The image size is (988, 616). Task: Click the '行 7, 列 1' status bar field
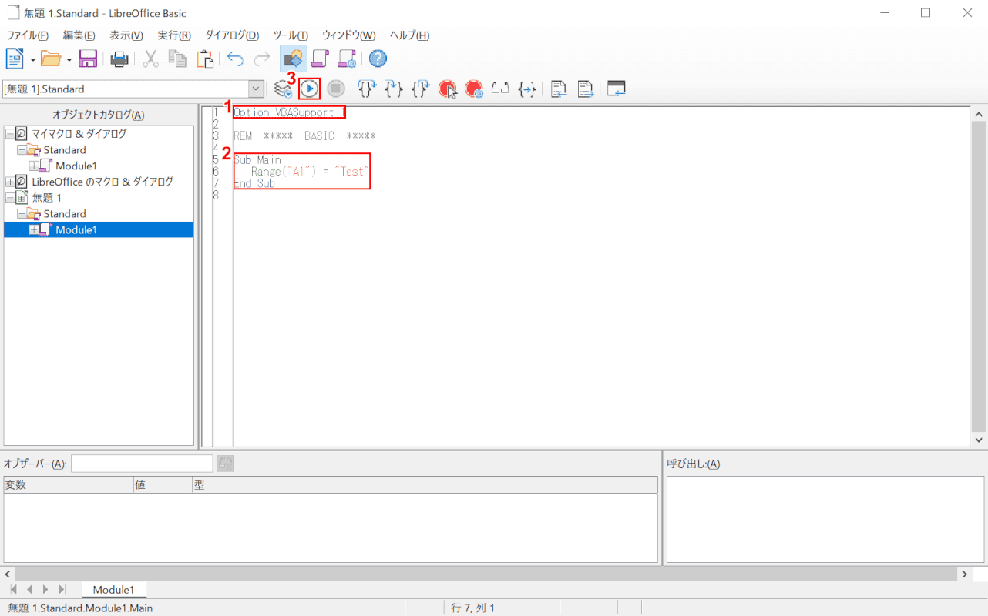(x=473, y=608)
